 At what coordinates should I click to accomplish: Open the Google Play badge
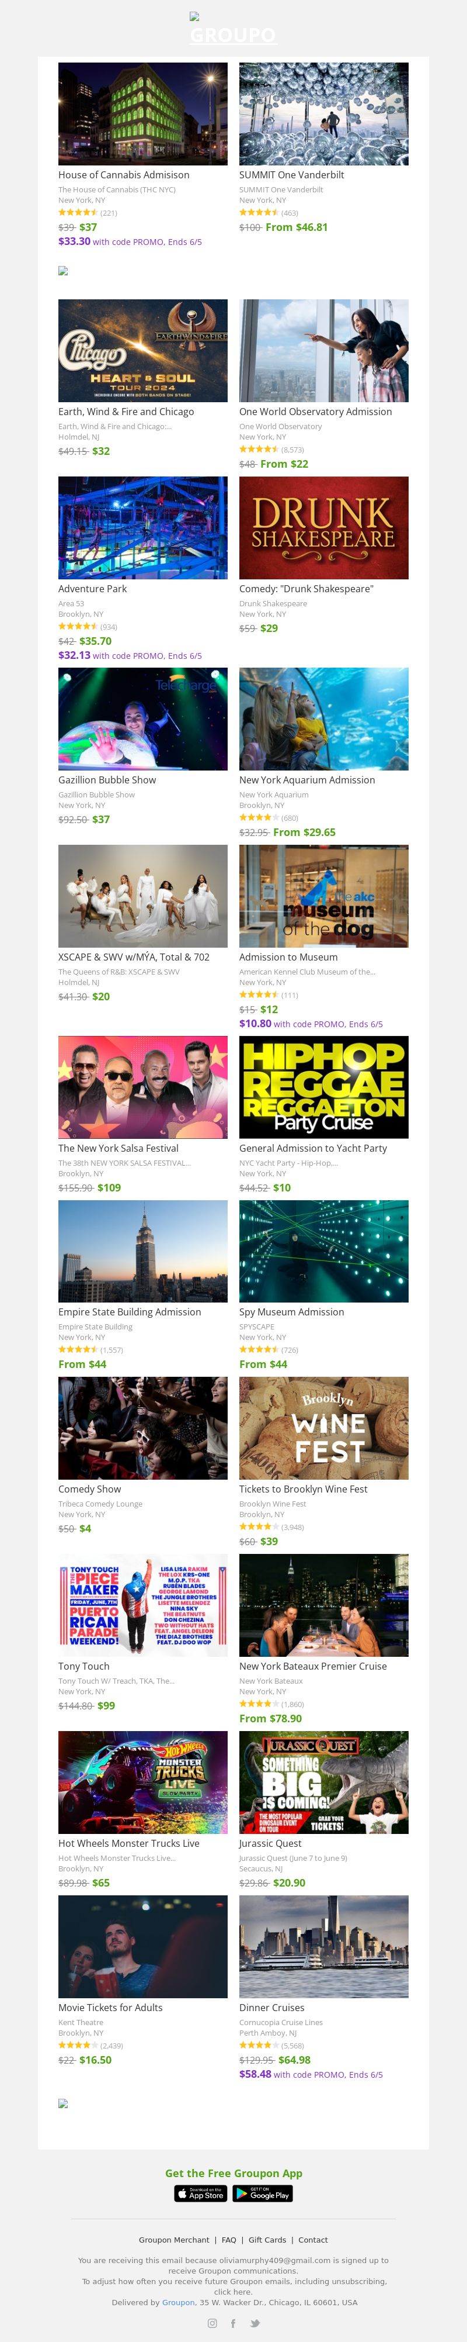[x=263, y=2194]
